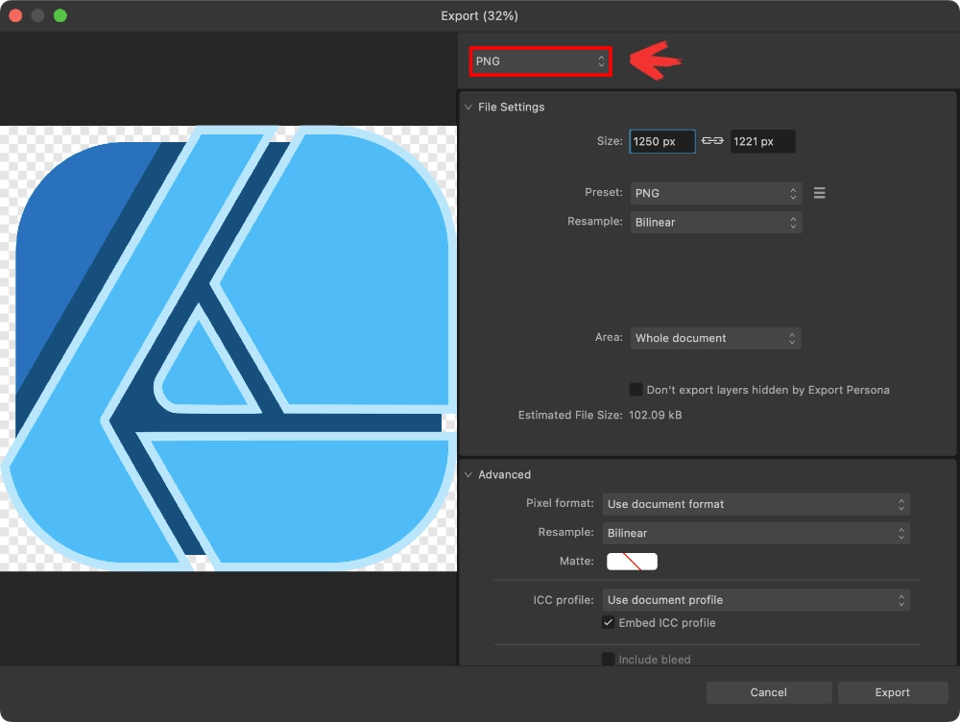
Task: Open the ICC profile dropdown
Action: click(756, 600)
